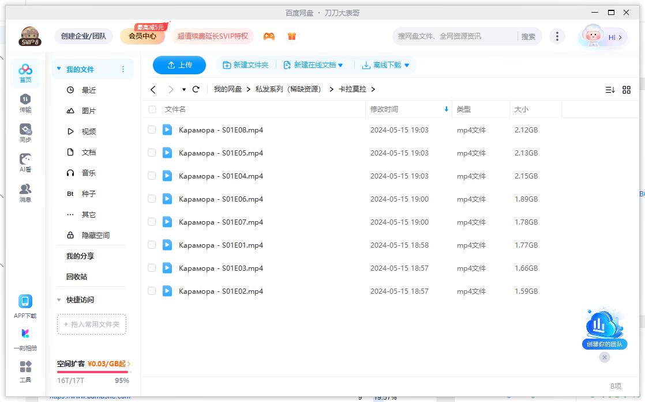
Task: Select the checkbox for Карамора - S01E08.mp4
Action: point(151,130)
